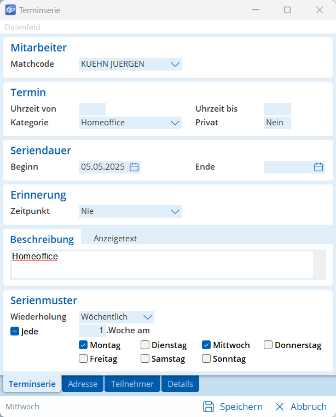This screenshot has height=417, width=336.
Task: Open the Ende date calendar picker
Action: tap(318, 167)
